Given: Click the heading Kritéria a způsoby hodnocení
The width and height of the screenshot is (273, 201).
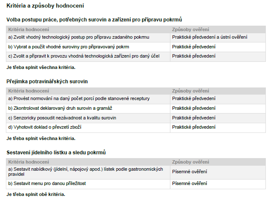Looking at the screenshot, I should (45, 6).
